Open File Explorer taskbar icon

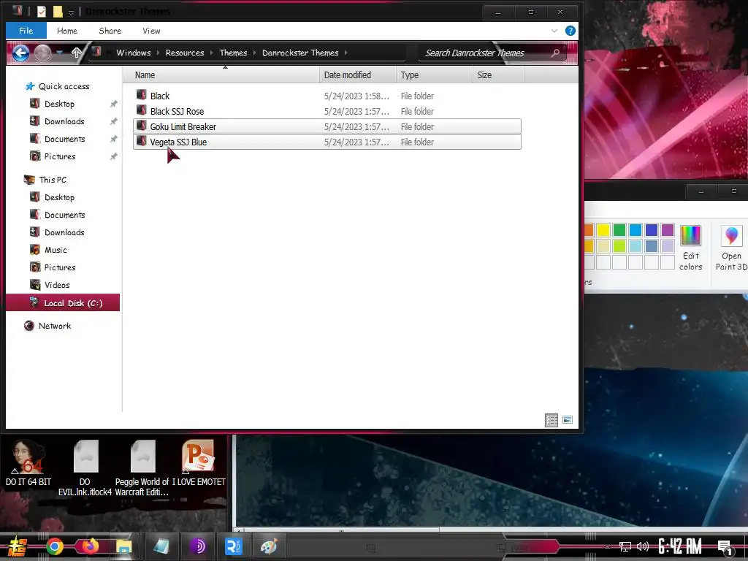[x=124, y=546]
